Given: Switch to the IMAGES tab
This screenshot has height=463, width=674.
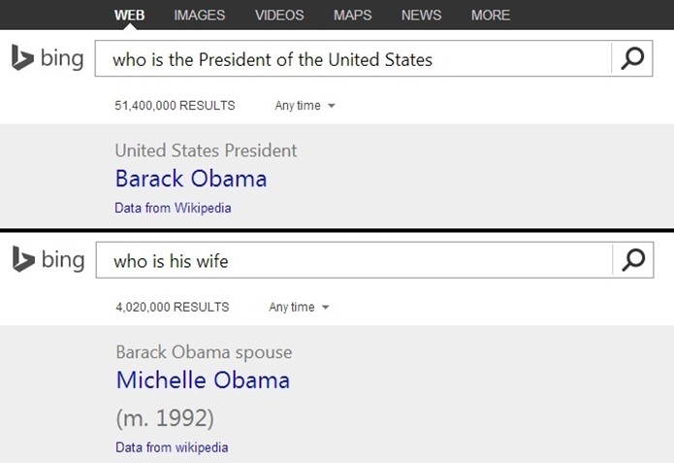Looking at the screenshot, I should 200,16.
